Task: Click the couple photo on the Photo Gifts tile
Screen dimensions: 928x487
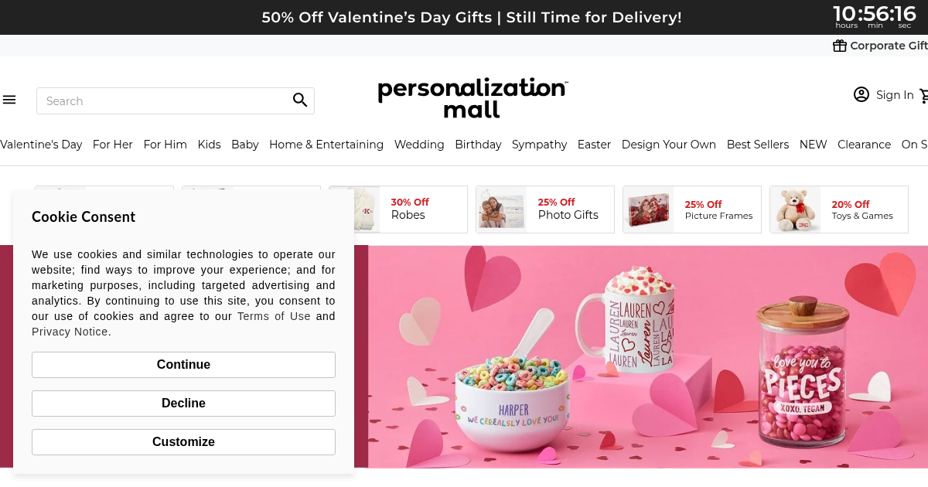Action: (501, 209)
